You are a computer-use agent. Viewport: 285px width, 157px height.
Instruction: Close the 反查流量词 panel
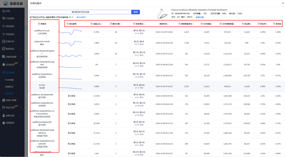point(283,3)
